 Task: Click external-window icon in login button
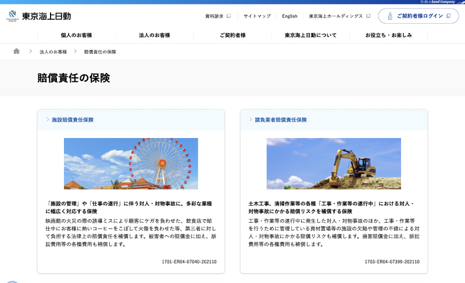click(448, 16)
